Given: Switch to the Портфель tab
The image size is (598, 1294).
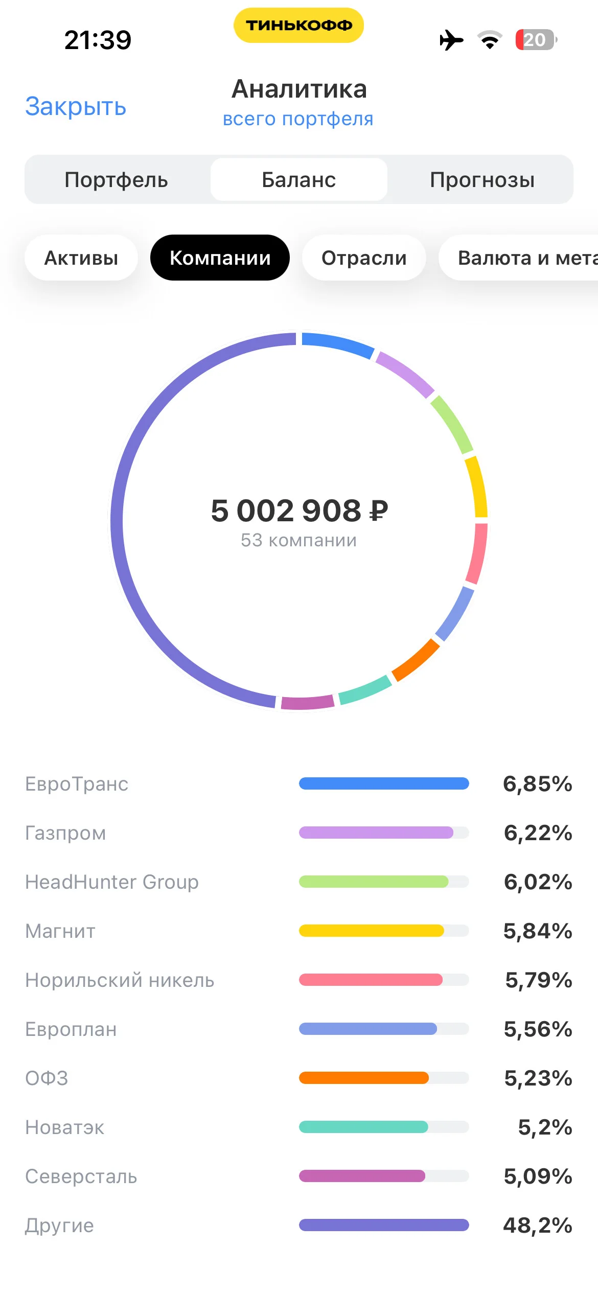Looking at the screenshot, I should coord(117,179).
